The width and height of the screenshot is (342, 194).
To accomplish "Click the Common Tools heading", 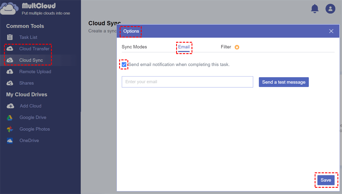I will click(25, 26).
